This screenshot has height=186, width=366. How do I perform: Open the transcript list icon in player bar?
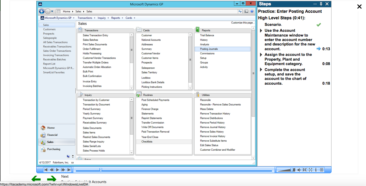point(322,170)
